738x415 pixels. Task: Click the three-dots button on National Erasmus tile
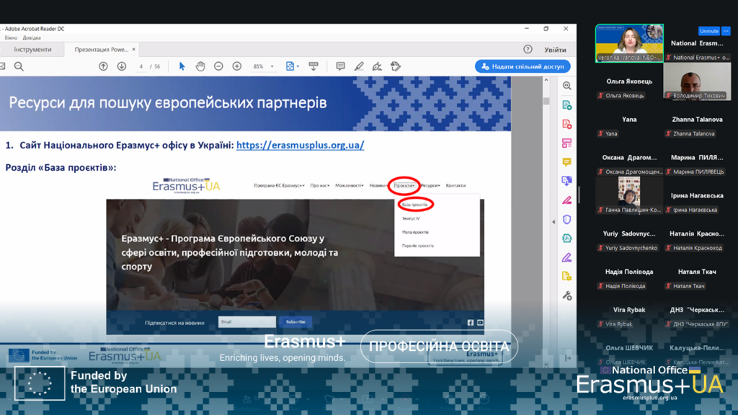(x=726, y=31)
